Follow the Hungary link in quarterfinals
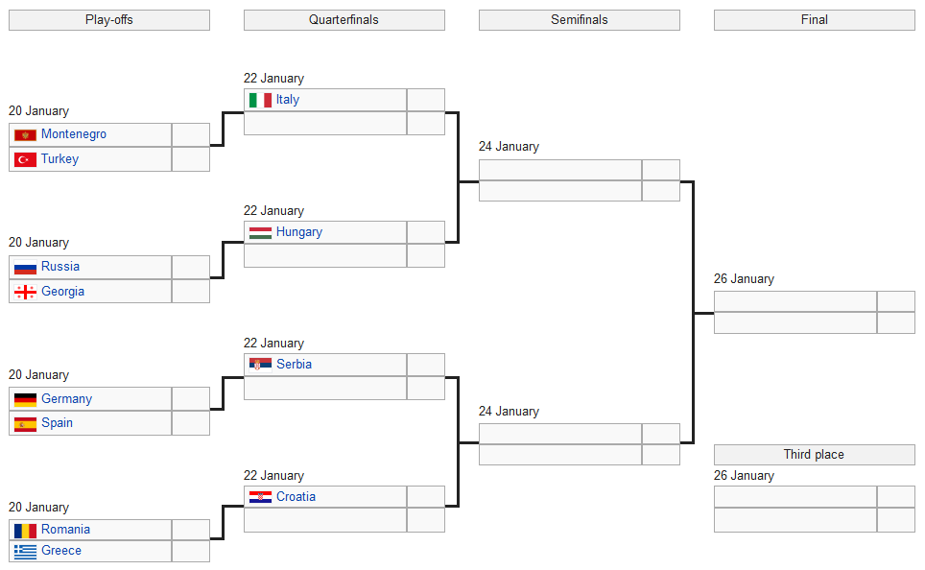925x570 pixels. coord(299,232)
